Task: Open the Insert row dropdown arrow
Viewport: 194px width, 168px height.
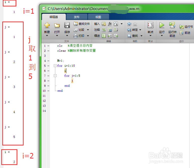Action: pos(122,24)
